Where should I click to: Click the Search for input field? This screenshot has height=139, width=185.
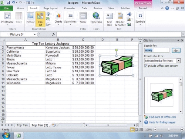157,50
